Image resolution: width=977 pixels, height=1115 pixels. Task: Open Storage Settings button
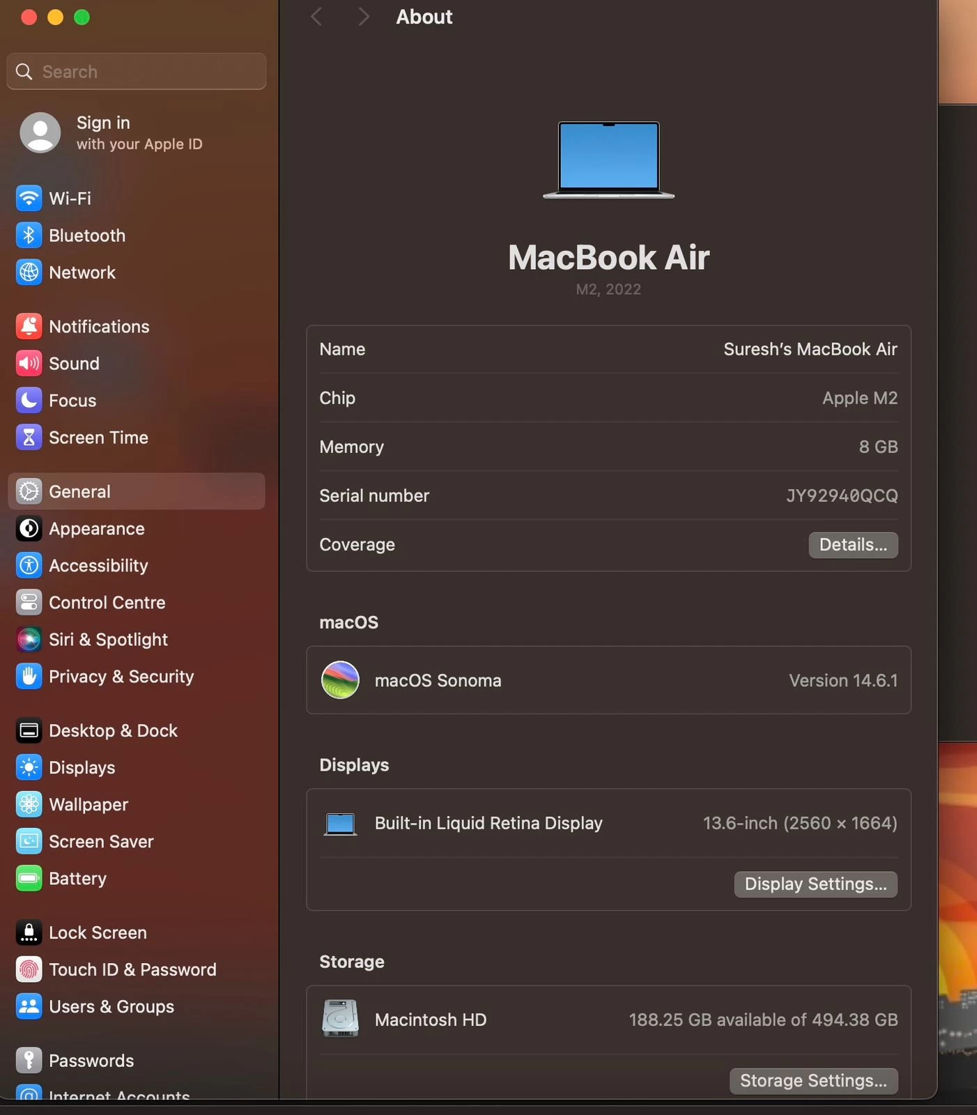pyautogui.click(x=814, y=1081)
